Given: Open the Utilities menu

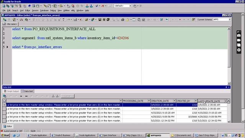Looking at the screenshot, I should click(x=66, y=10).
